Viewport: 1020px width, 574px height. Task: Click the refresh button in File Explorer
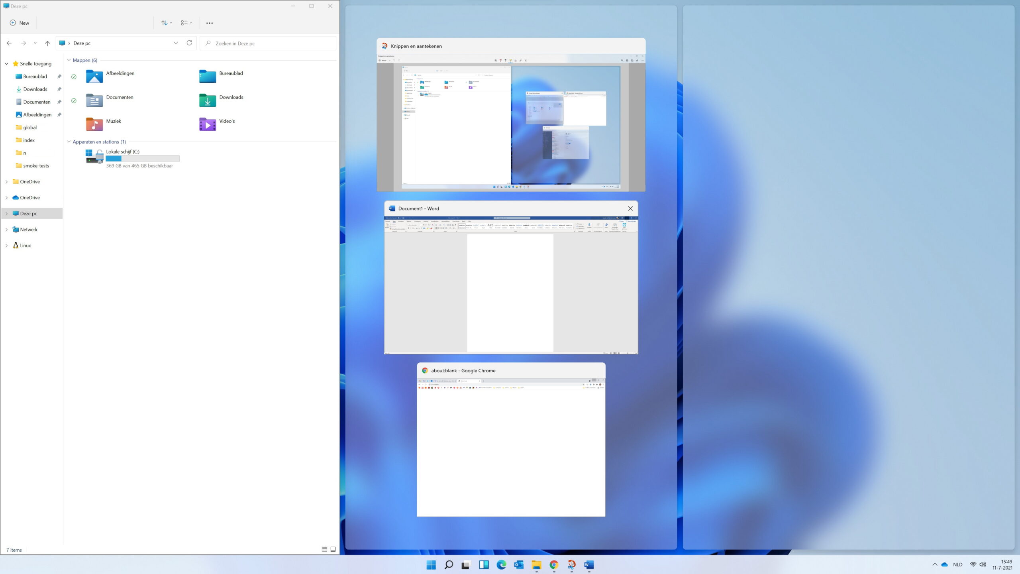pyautogui.click(x=190, y=43)
